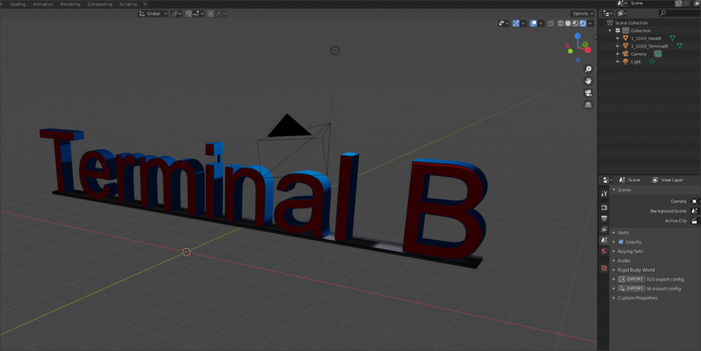Open the Render properties tab icon
Image resolution: width=701 pixels, height=351 pixels.
pos(604,207)
